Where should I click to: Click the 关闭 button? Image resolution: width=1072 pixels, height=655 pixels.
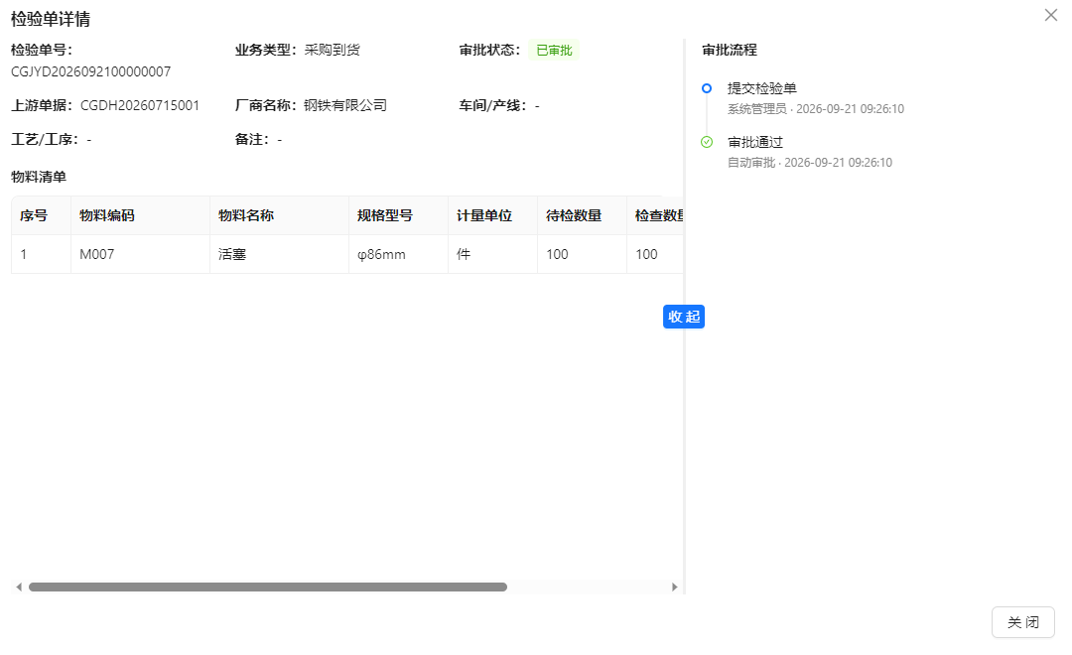(x=1022, y=622)
